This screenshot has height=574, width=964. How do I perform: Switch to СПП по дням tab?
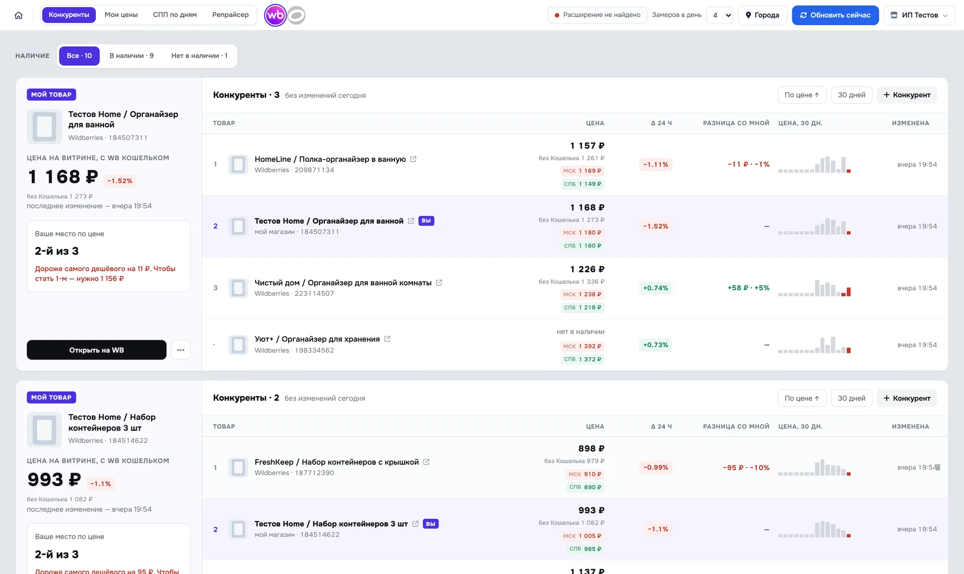click(175, 15)
